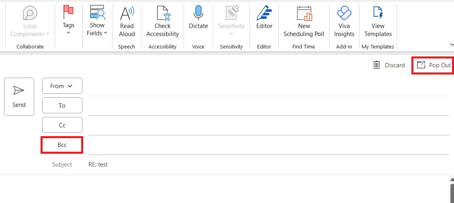
Task: Open Viva Insights add-in
Action: pos(344,22)
